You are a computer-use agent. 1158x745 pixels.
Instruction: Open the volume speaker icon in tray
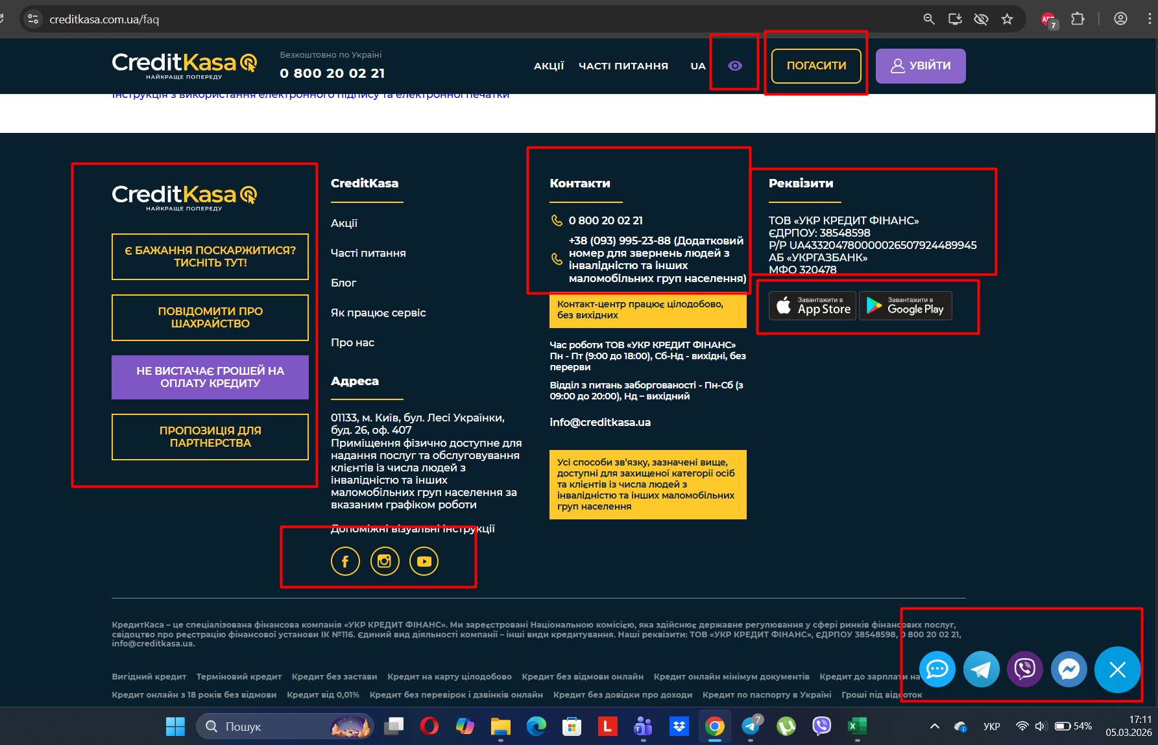[x=1040, y=726]
